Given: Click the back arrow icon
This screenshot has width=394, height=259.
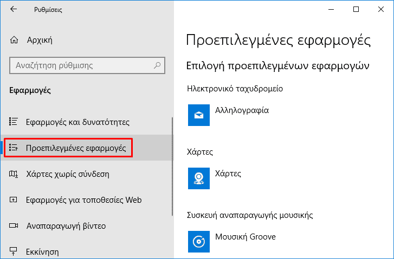Looking at the screenshot, I should [x=14, y=9].
